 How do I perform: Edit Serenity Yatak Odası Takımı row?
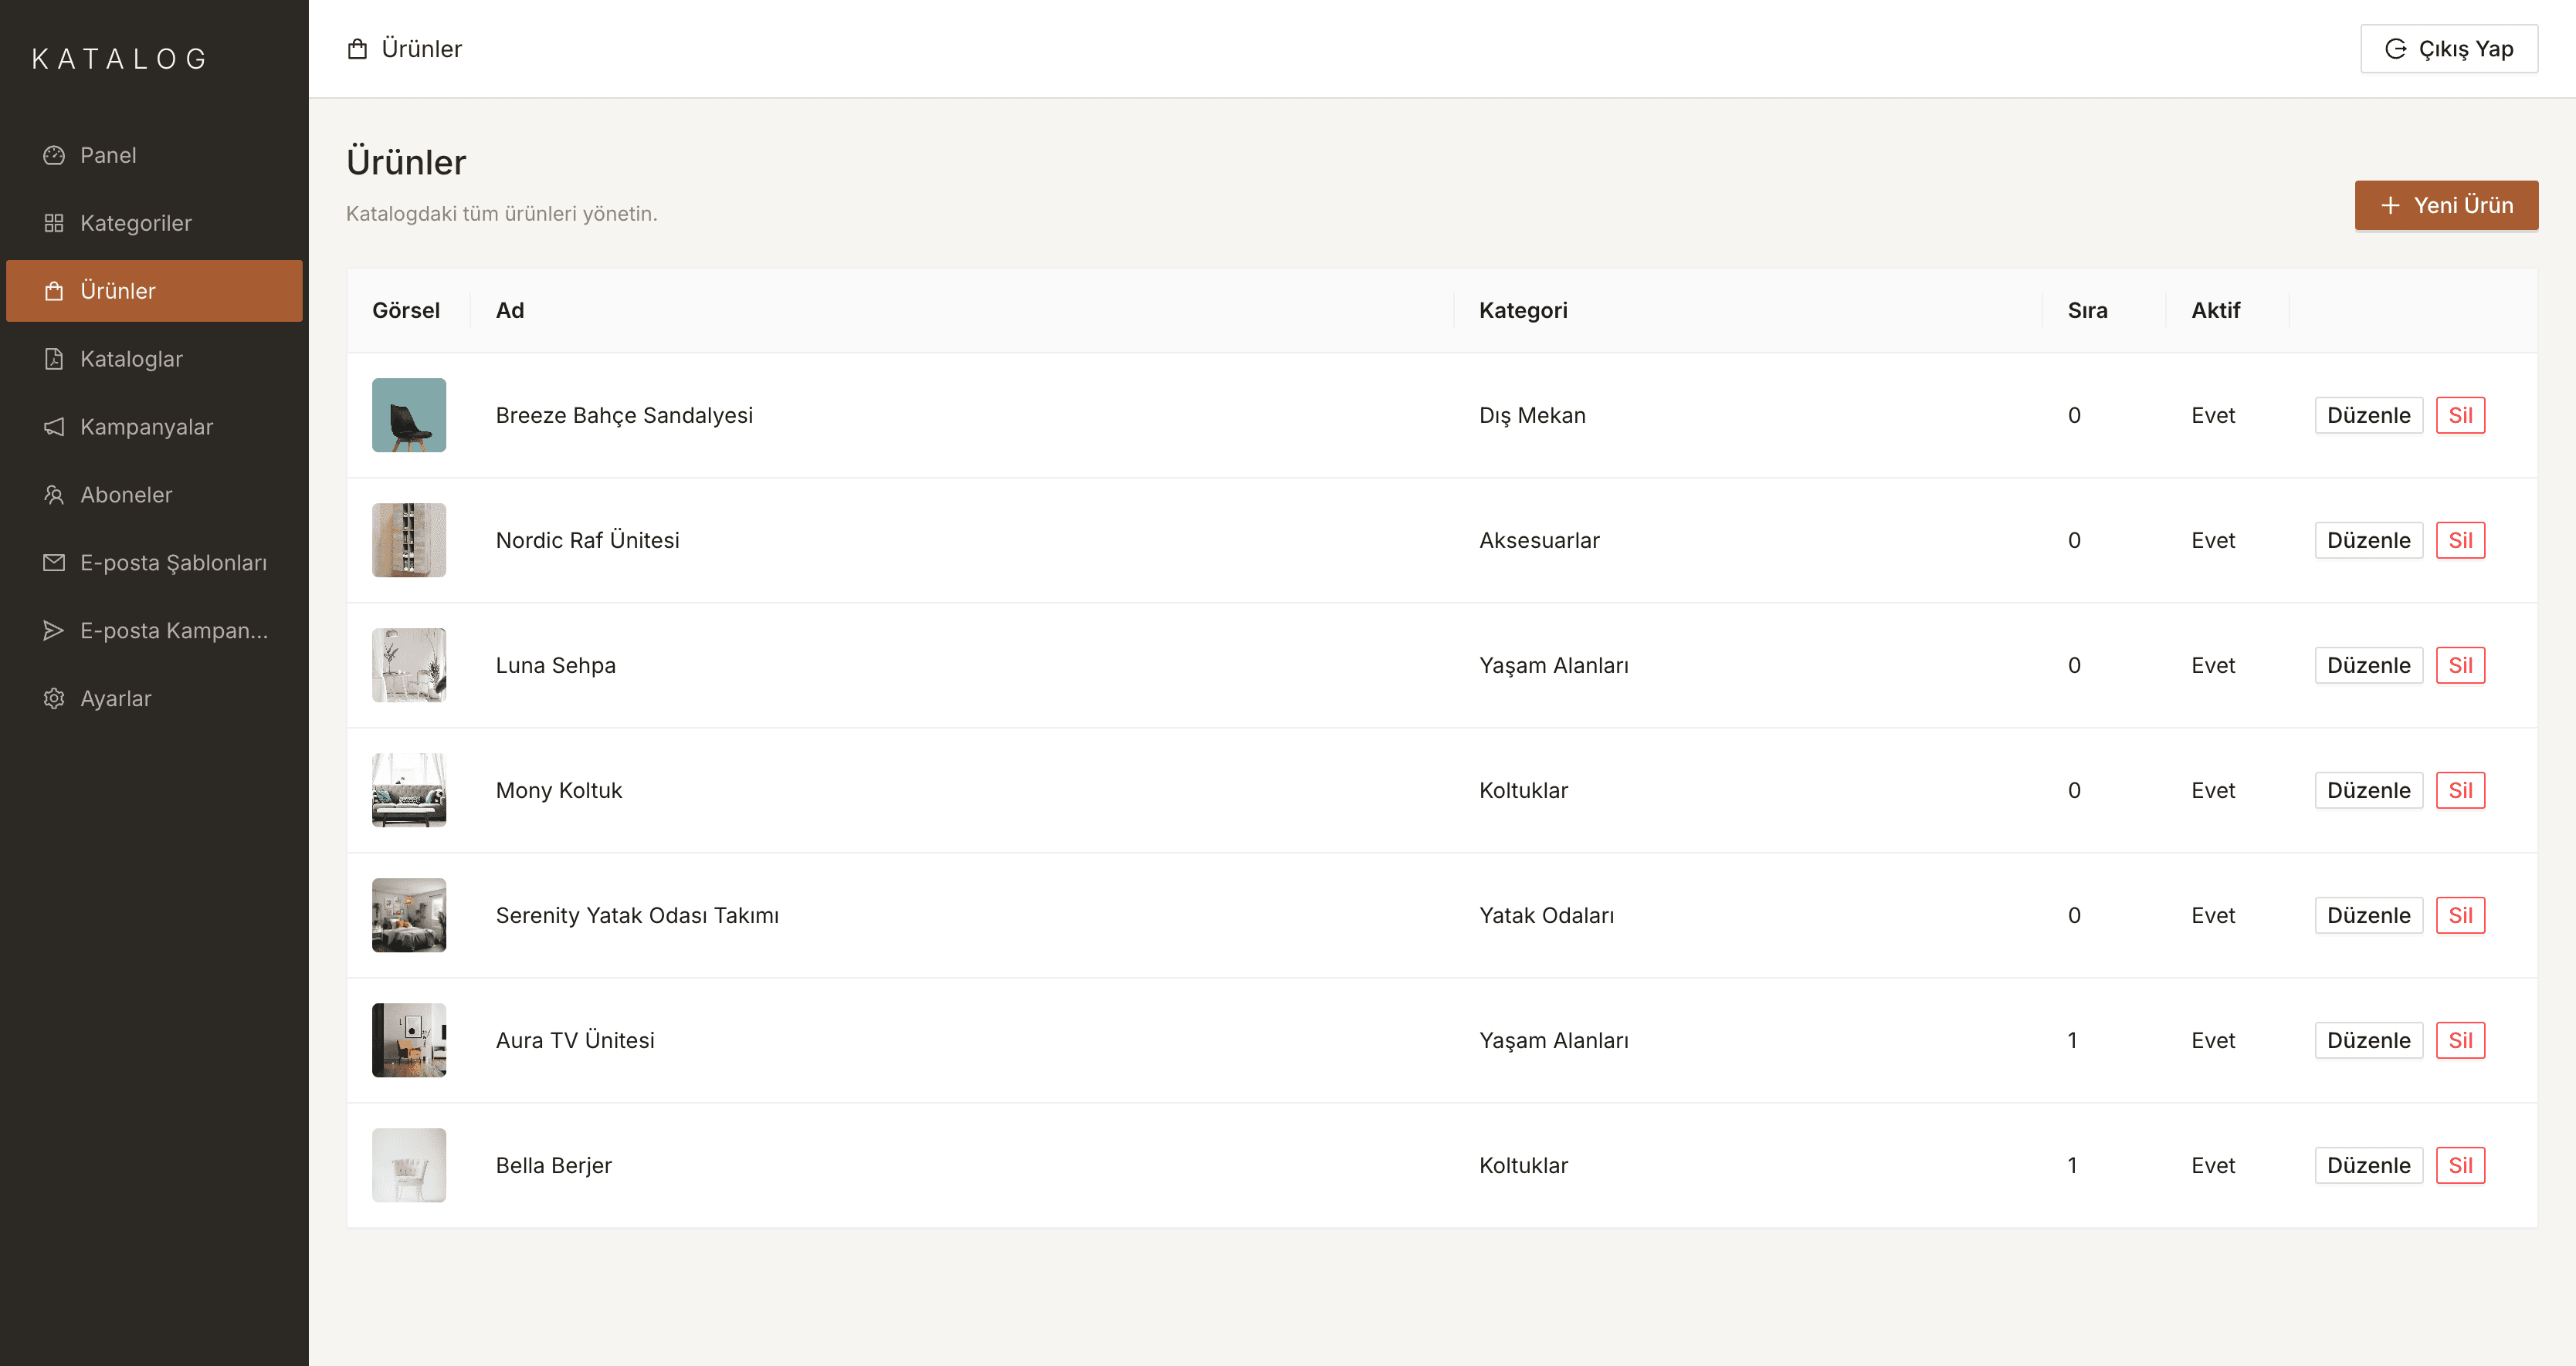point(2368,915)
